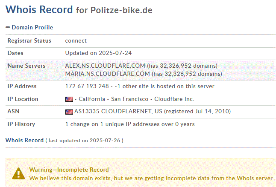Click the minus icon before Domain Profile

(x=8, y=27)
